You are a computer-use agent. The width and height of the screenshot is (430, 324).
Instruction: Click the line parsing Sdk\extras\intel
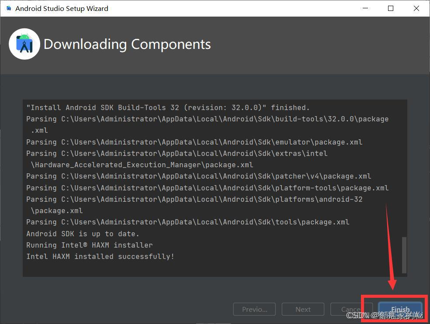pyautogui.click(x=177, y=153)
